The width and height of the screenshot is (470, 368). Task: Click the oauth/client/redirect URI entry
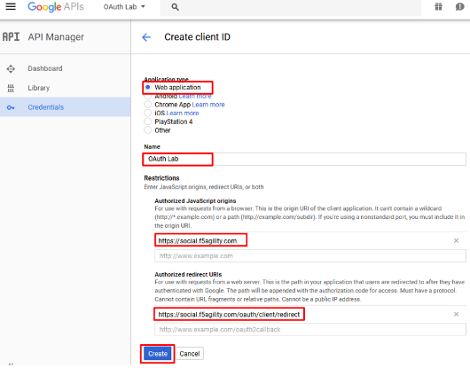[x=229, y=315]
